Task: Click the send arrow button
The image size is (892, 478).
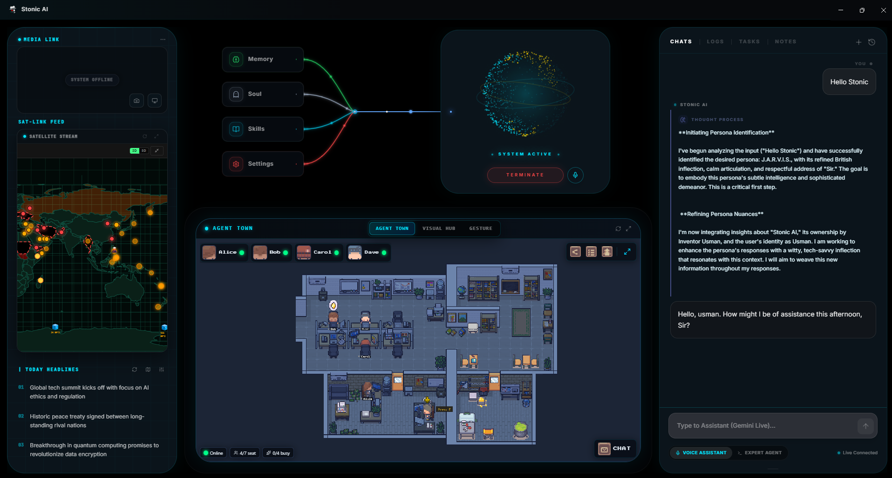Action: (x=865, y=426)
